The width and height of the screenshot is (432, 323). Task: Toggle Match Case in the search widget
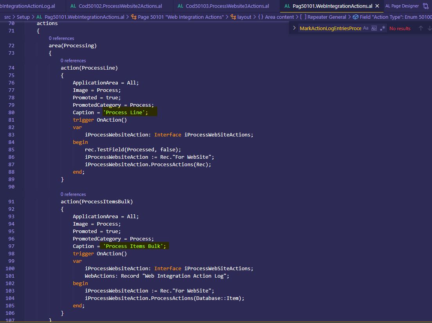click(x=365, y=28)
